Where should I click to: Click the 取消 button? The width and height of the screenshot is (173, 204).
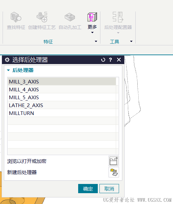109,189
